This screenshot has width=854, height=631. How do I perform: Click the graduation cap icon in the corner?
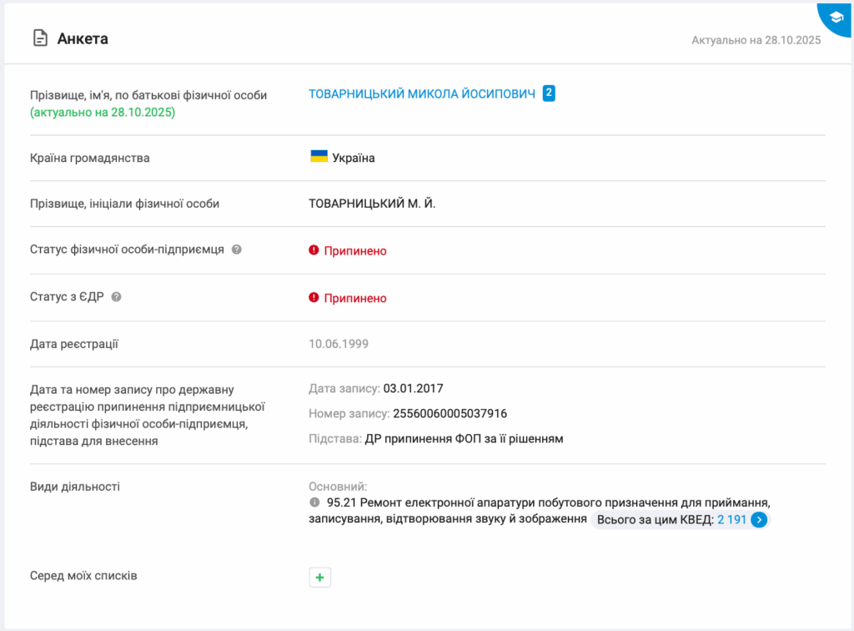836,17
